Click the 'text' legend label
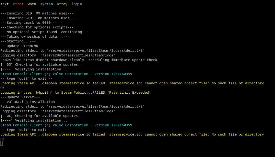This screenshot has width=275, height=157. (5, 4)
